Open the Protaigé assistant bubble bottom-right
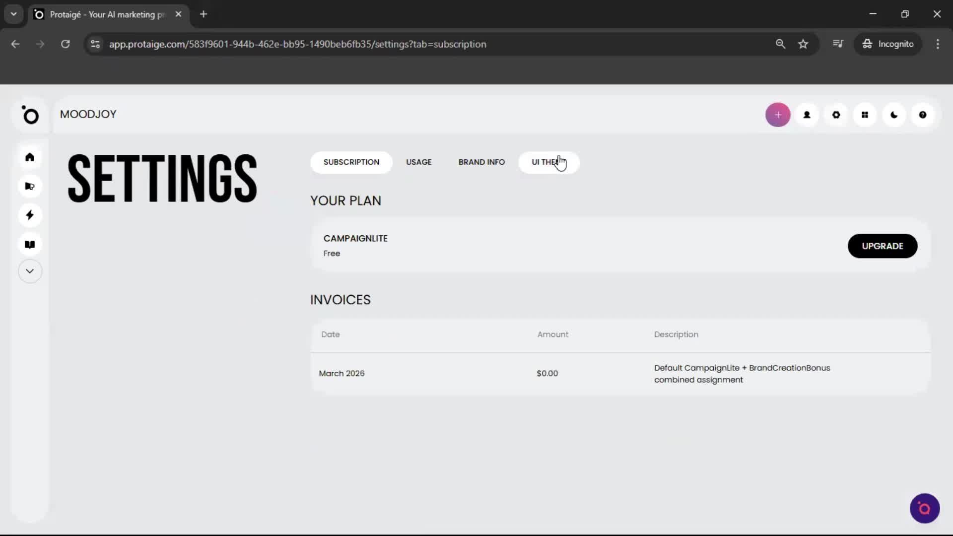The image size is (953, 536). (924, 508)
